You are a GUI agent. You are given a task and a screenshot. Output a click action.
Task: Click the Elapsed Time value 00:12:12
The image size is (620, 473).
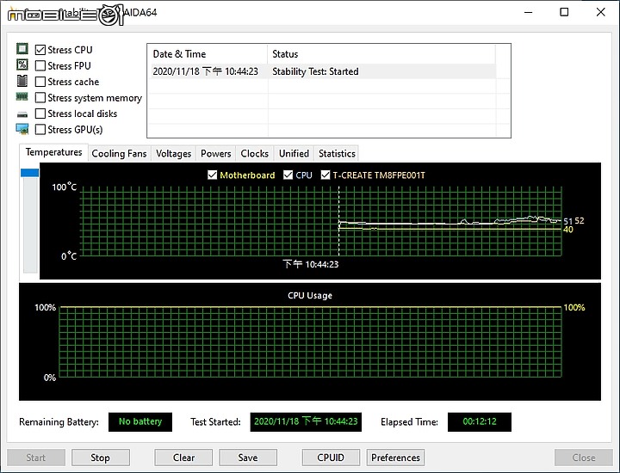click(x=480, y=421)
